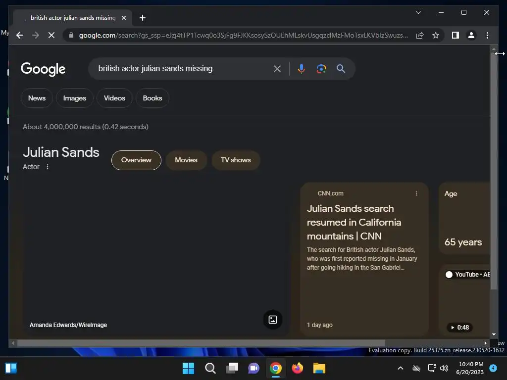Open the Chrome side panel icon
Viewport: 507px width, 380px height.
pyautogui.click(x=456, y=35)
